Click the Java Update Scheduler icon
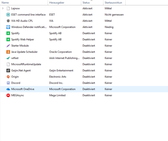The height and width of the screenshot is (141, 168). coord(8,52)
